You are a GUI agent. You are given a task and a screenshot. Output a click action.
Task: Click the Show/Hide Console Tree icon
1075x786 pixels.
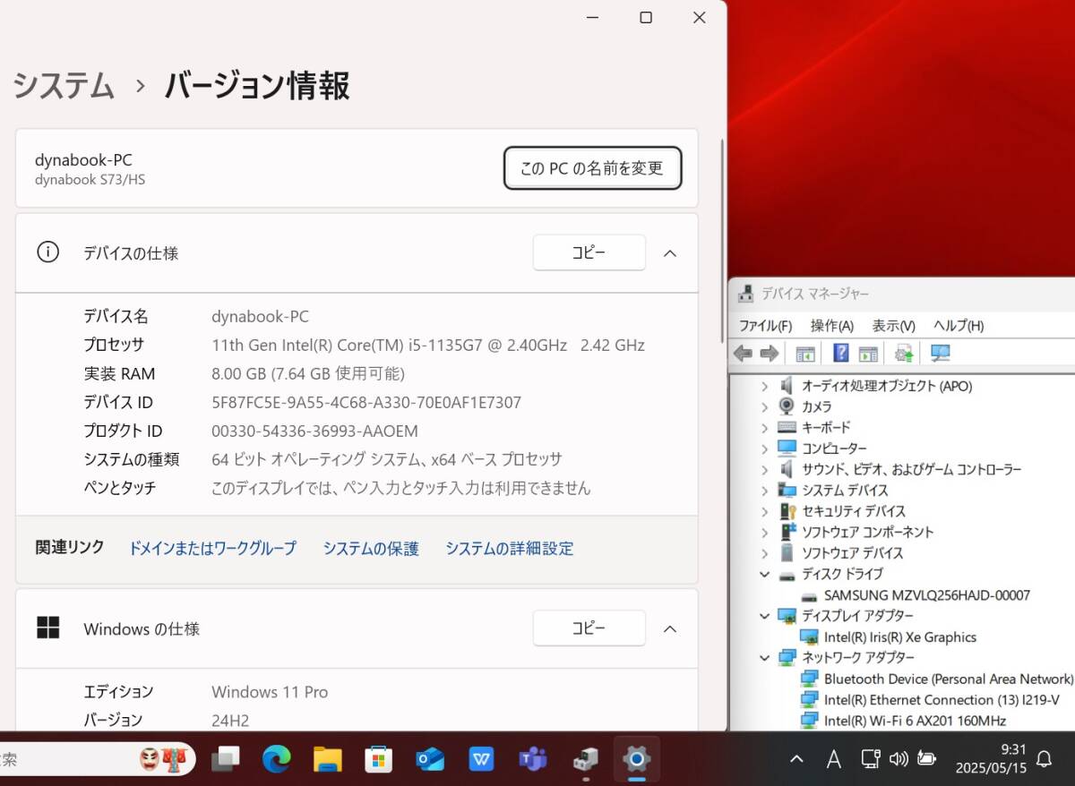point(804,353)
